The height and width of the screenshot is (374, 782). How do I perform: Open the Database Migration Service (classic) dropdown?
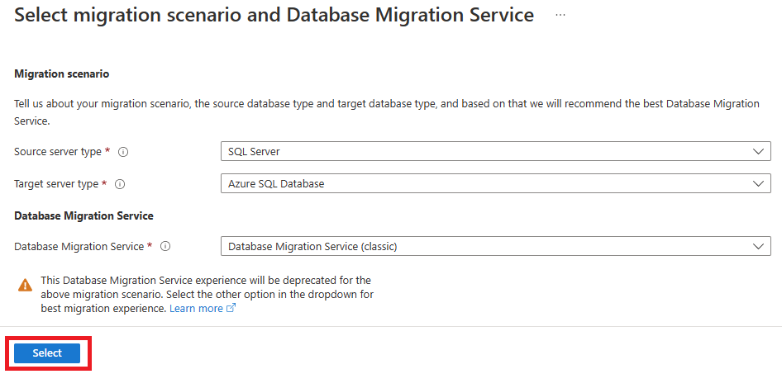point(496,246)
